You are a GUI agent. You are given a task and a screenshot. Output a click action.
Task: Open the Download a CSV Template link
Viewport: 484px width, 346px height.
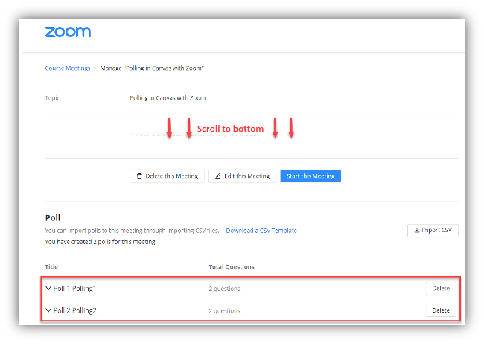[261, 231]
